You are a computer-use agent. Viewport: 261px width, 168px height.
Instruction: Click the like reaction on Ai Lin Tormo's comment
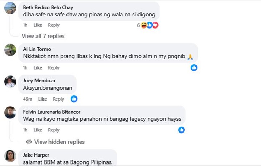click(194, 68)
